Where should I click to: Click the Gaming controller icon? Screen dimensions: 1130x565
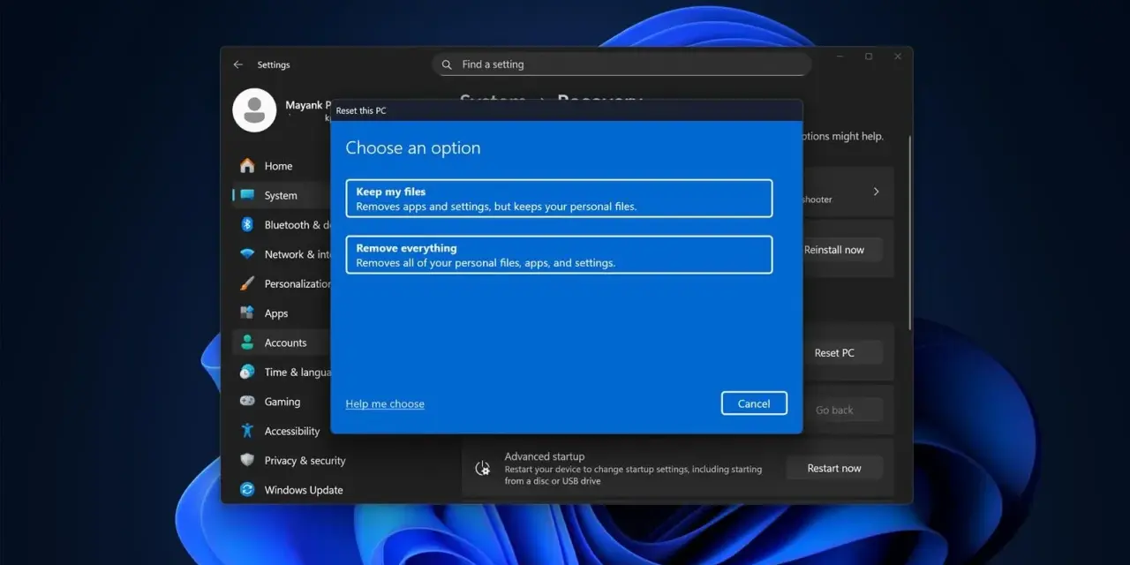coord(247,401)
